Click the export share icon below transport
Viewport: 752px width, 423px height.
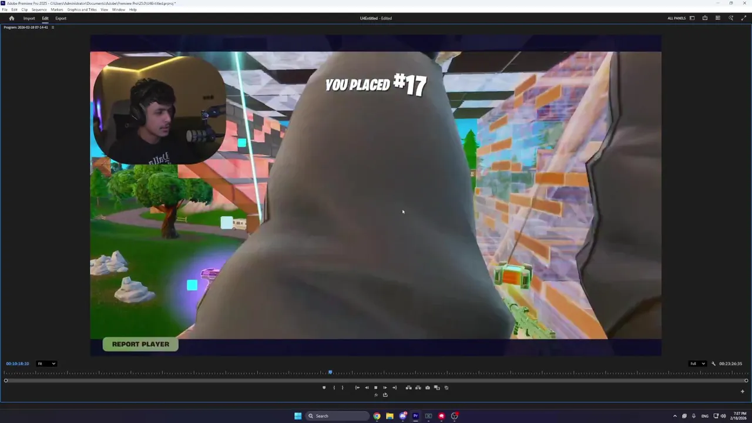[385, 395]
